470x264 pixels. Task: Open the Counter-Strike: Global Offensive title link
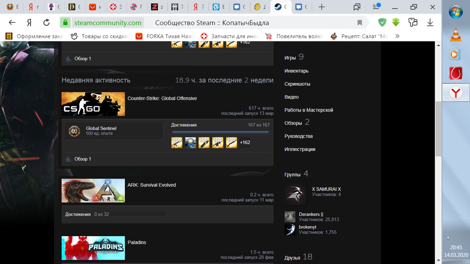click(x=162, y=98)
